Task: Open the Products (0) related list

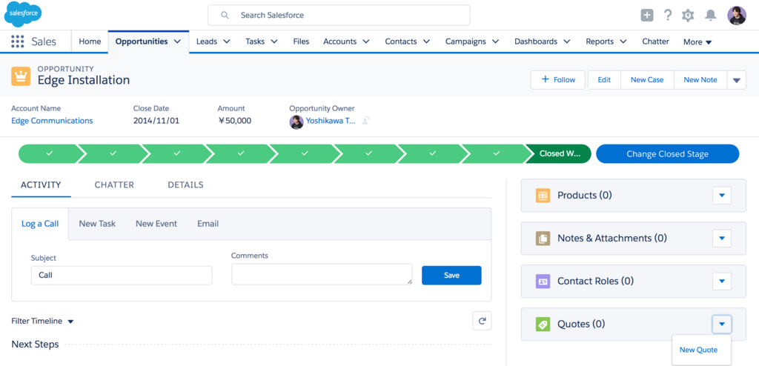Action: (584, 196)
